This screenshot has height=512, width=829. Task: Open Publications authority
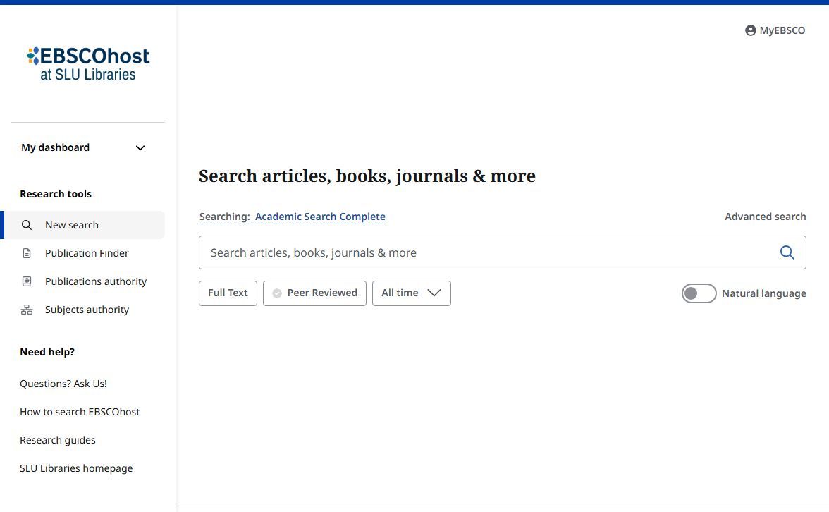[x=85, y=281]
